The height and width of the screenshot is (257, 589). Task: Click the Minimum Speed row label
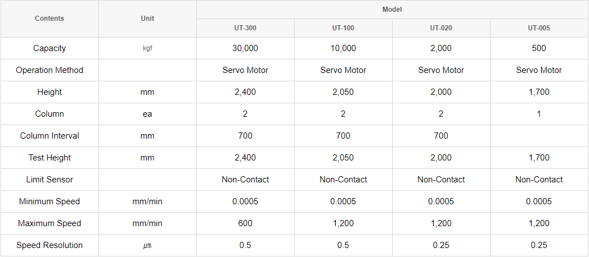[x=50, y=201]
